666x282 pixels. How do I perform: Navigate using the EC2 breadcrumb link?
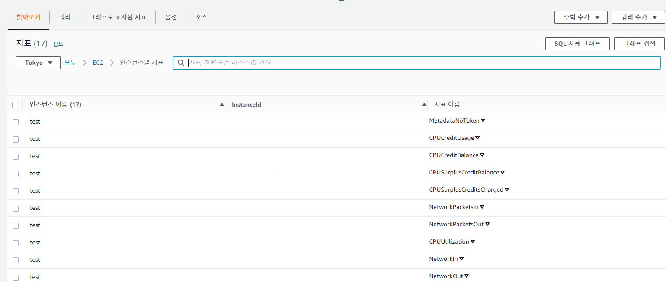coord(98,62)
